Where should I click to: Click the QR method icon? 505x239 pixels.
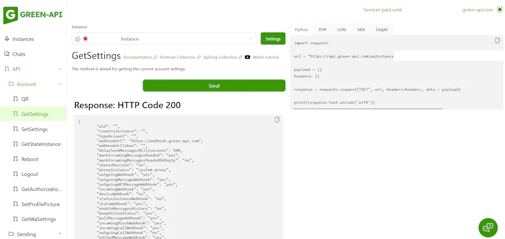click(x=15, y=99)
